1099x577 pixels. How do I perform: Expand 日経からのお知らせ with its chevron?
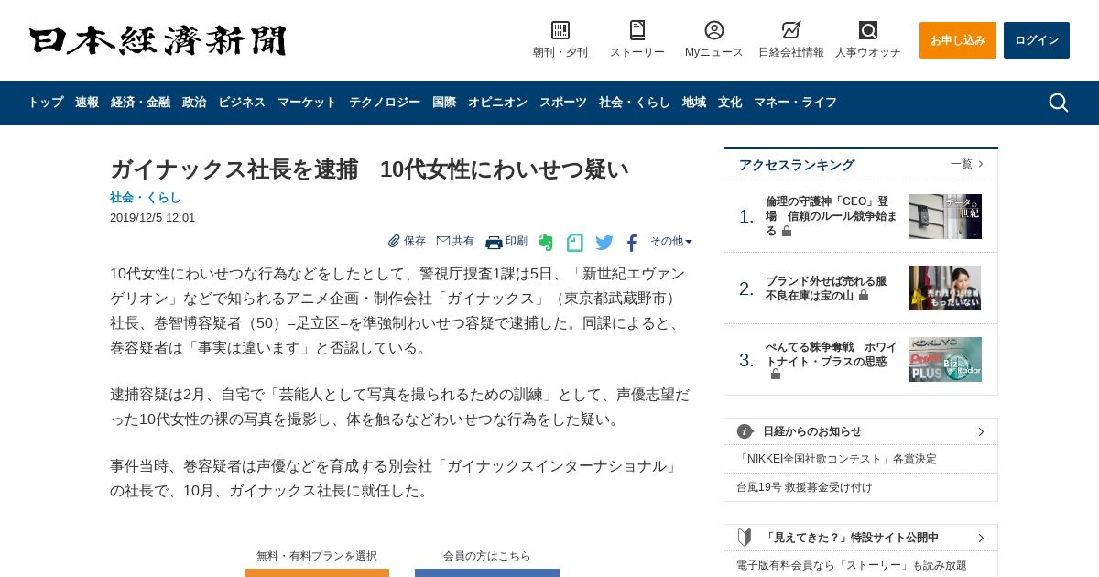pyautogui.click(x=981, y=431)
